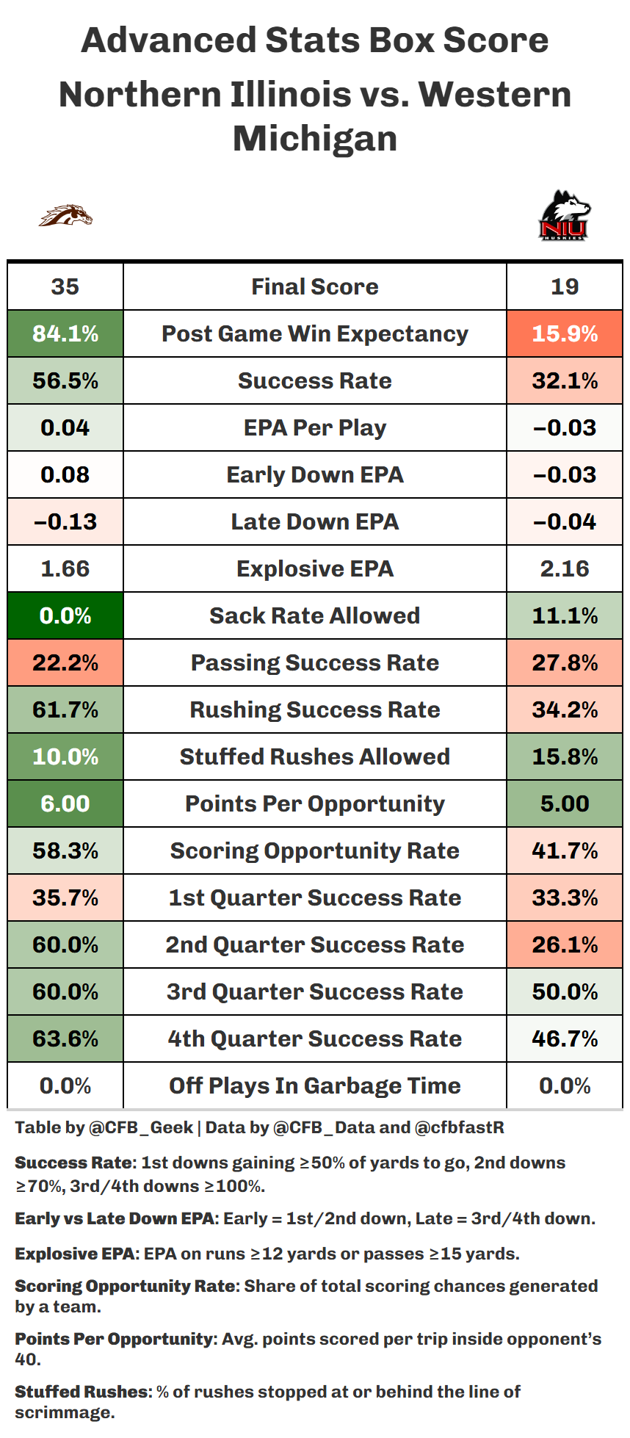Click the dark green 0.0% sack rate cell
The height and width of the screenshot is (1438, 630).
65,615
